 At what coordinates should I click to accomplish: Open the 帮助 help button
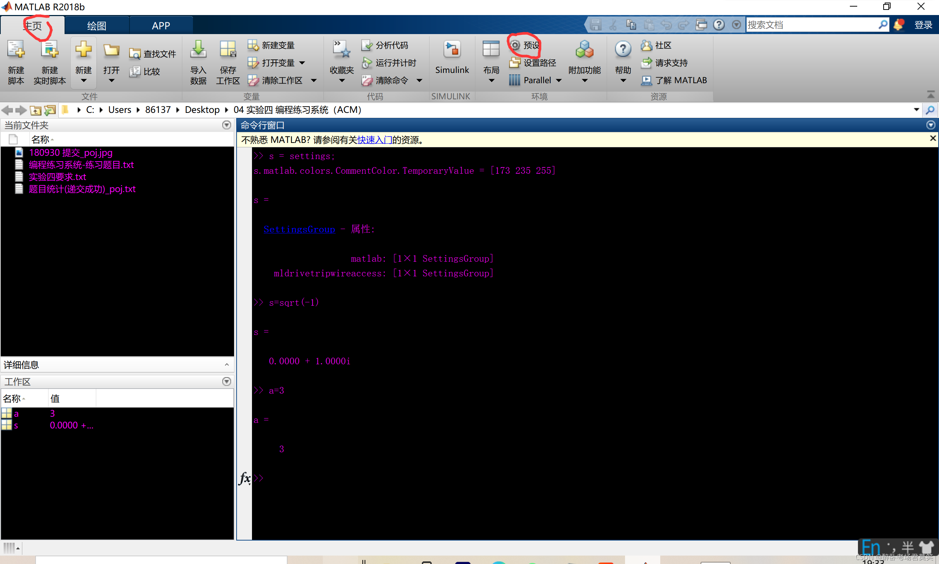(622, 62)
